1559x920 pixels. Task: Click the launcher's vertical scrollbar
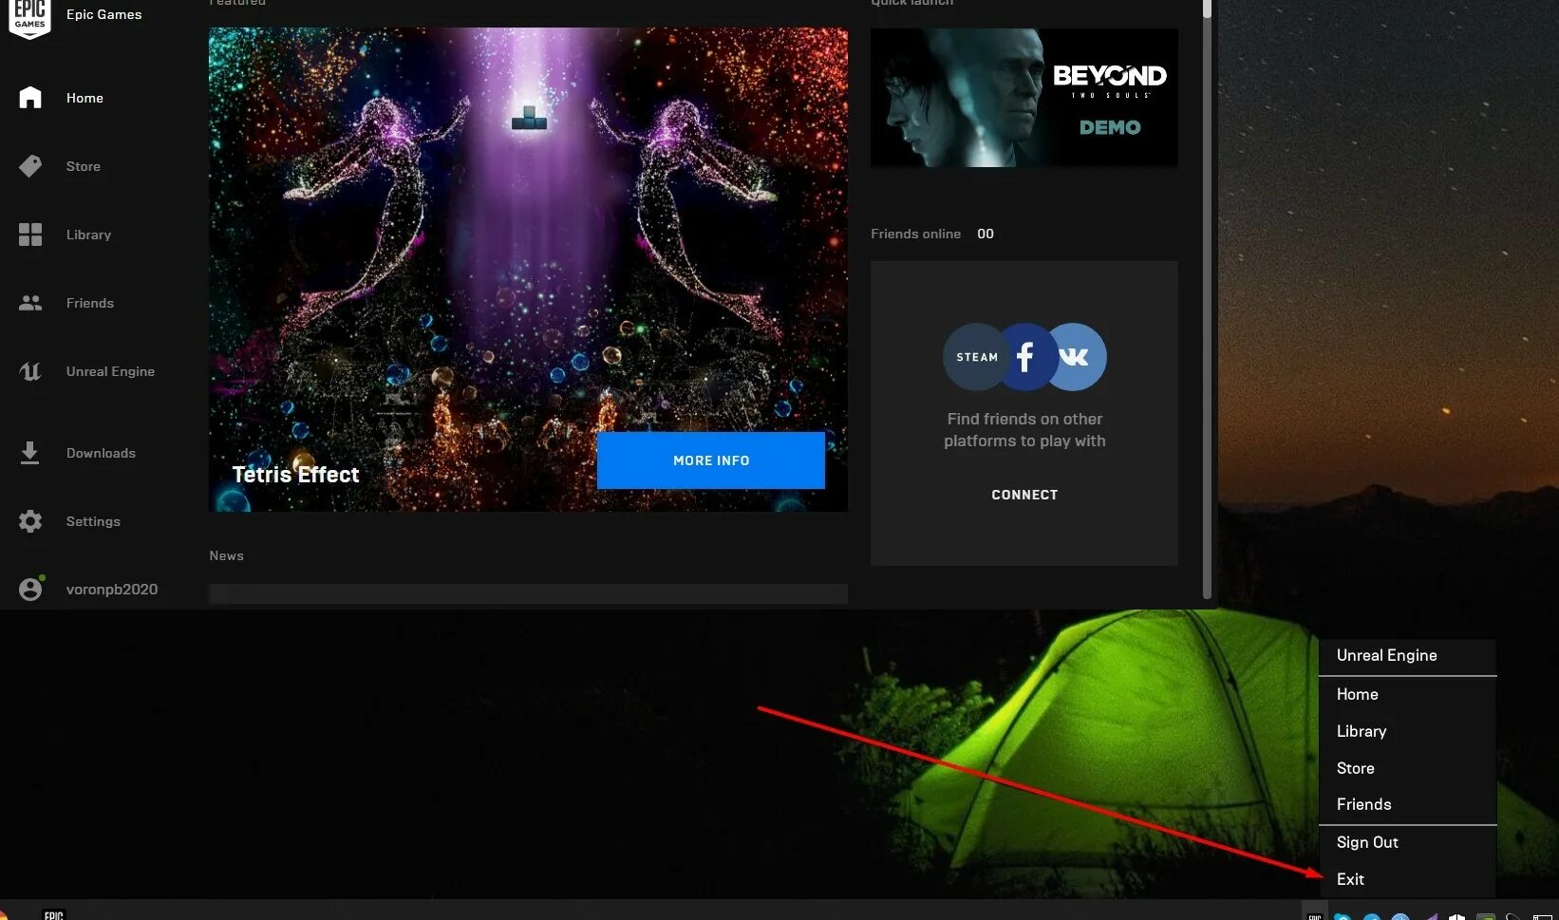click(x=1208, y=299)
